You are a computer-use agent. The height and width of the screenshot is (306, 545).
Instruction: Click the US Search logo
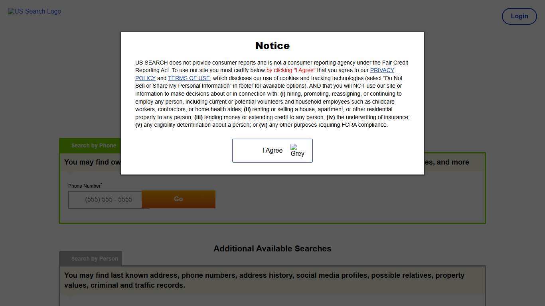tap(34, 11)
